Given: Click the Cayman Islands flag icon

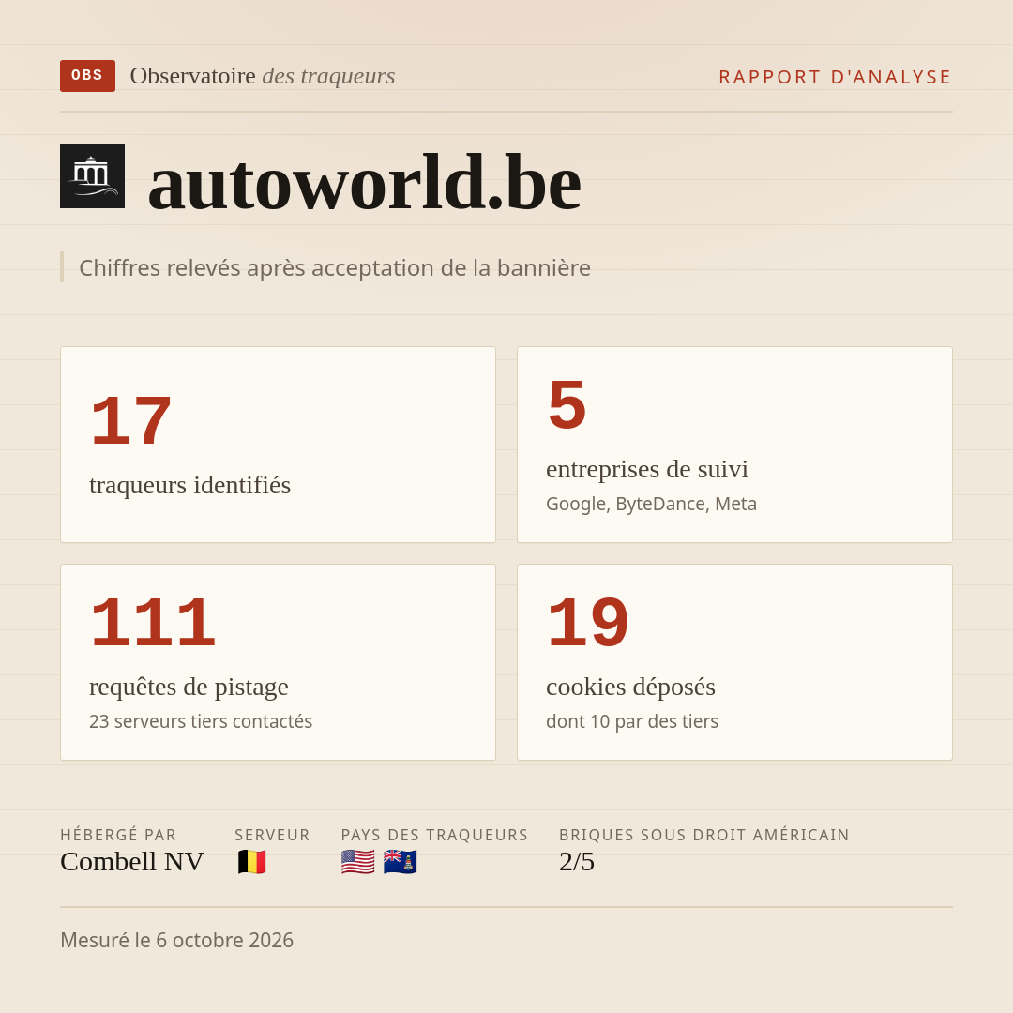Looking at the screenshot, I should click(400, 862).
